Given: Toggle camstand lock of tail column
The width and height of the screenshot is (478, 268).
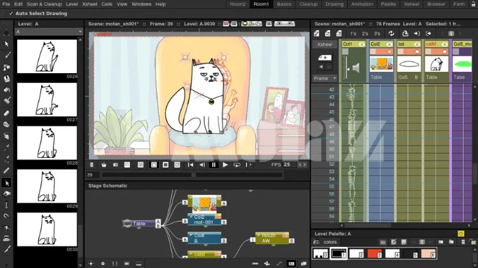Looking at the screenshot, I should pyautogui.click(x=417, y=52).
